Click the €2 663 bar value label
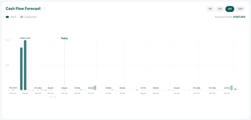This screenshot has height=120, width=251. point(13,88)
